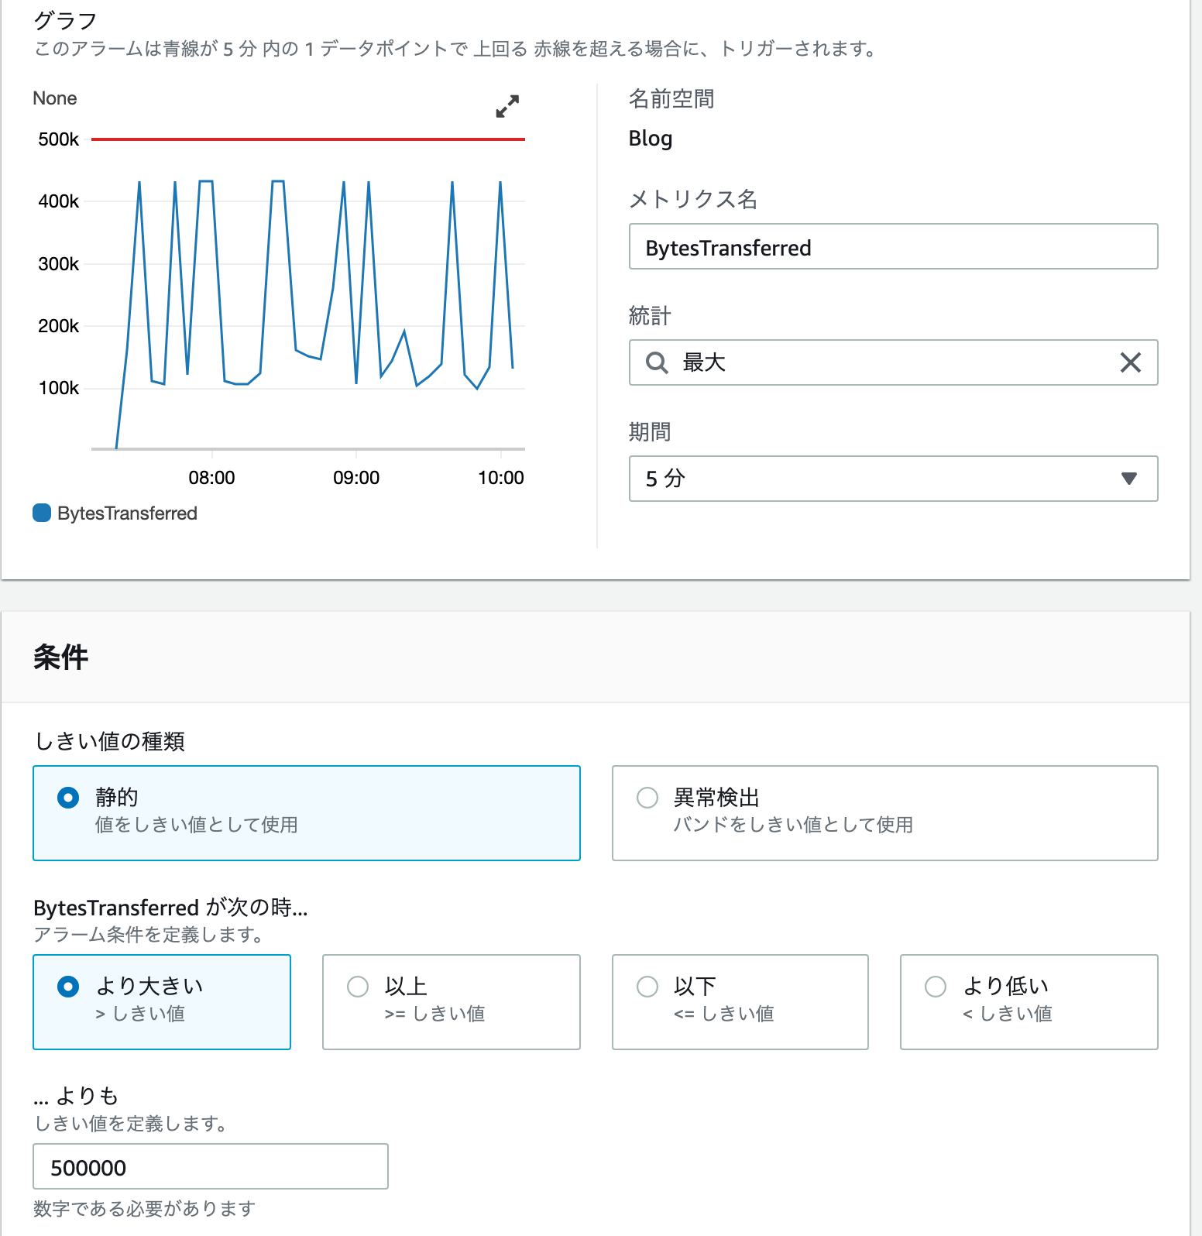
Task: Click the threshold value field 500000
Action: pos(211,1166)
